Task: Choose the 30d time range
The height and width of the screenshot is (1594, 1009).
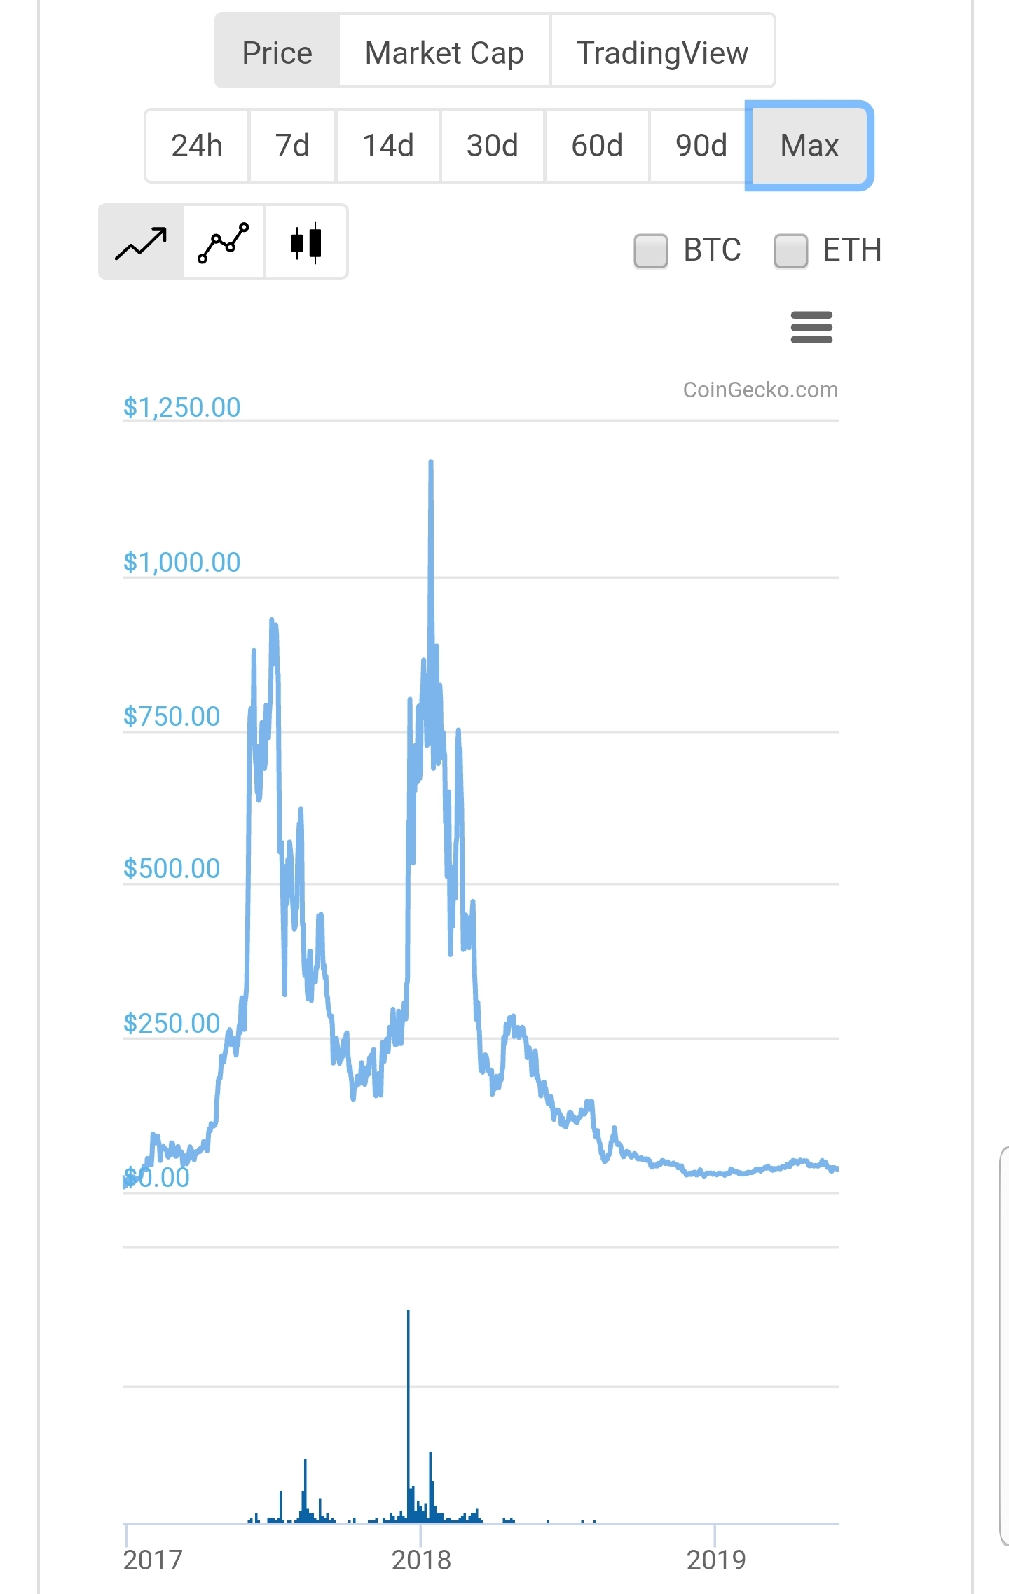Action: [x=493, y=146]
